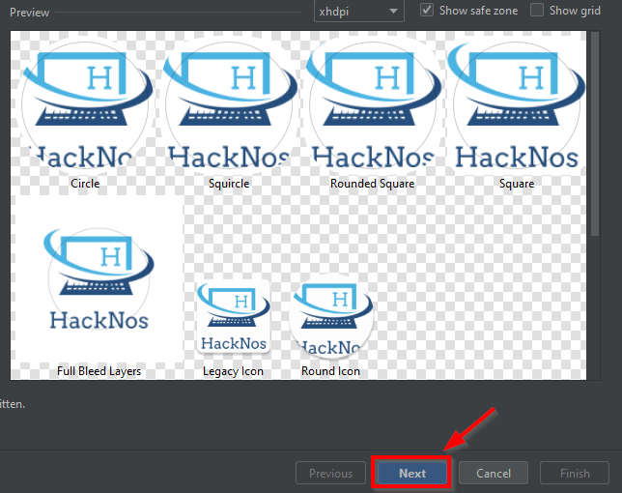Click the Square label text
622x493 pixels.
tap(517, 184)
